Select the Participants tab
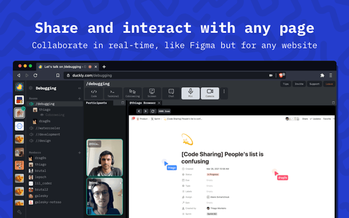 (96, 103)
